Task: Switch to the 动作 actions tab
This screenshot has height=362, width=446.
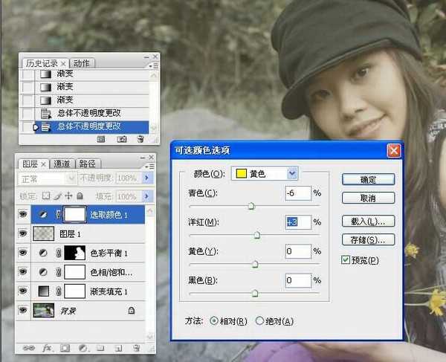Action: (81, 63)
